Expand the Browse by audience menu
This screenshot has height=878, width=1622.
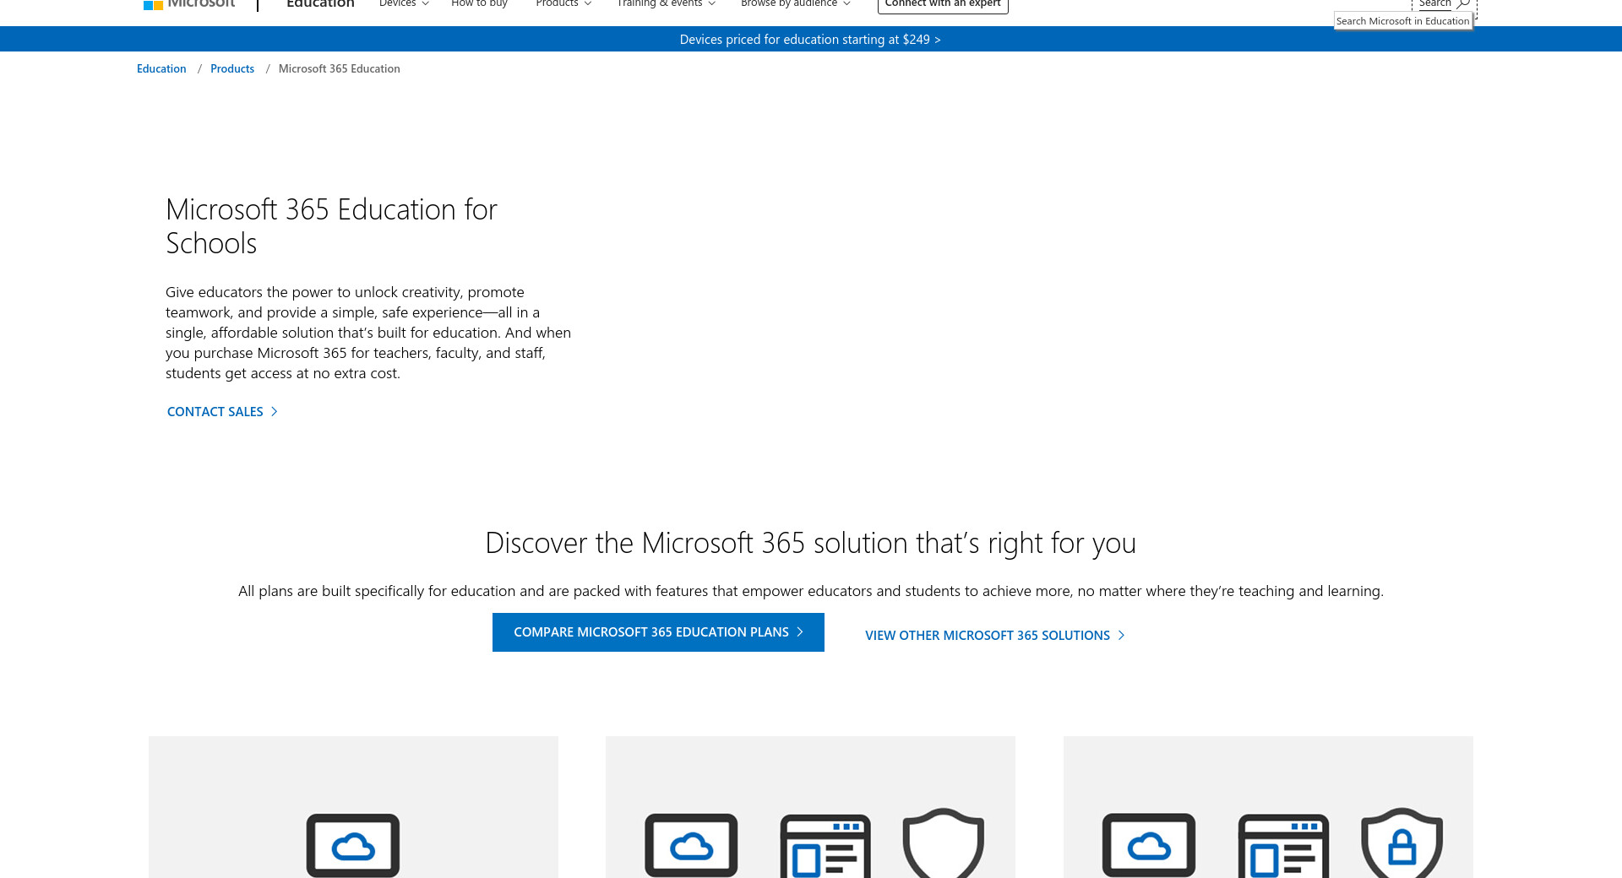click(x=795, y=4)
